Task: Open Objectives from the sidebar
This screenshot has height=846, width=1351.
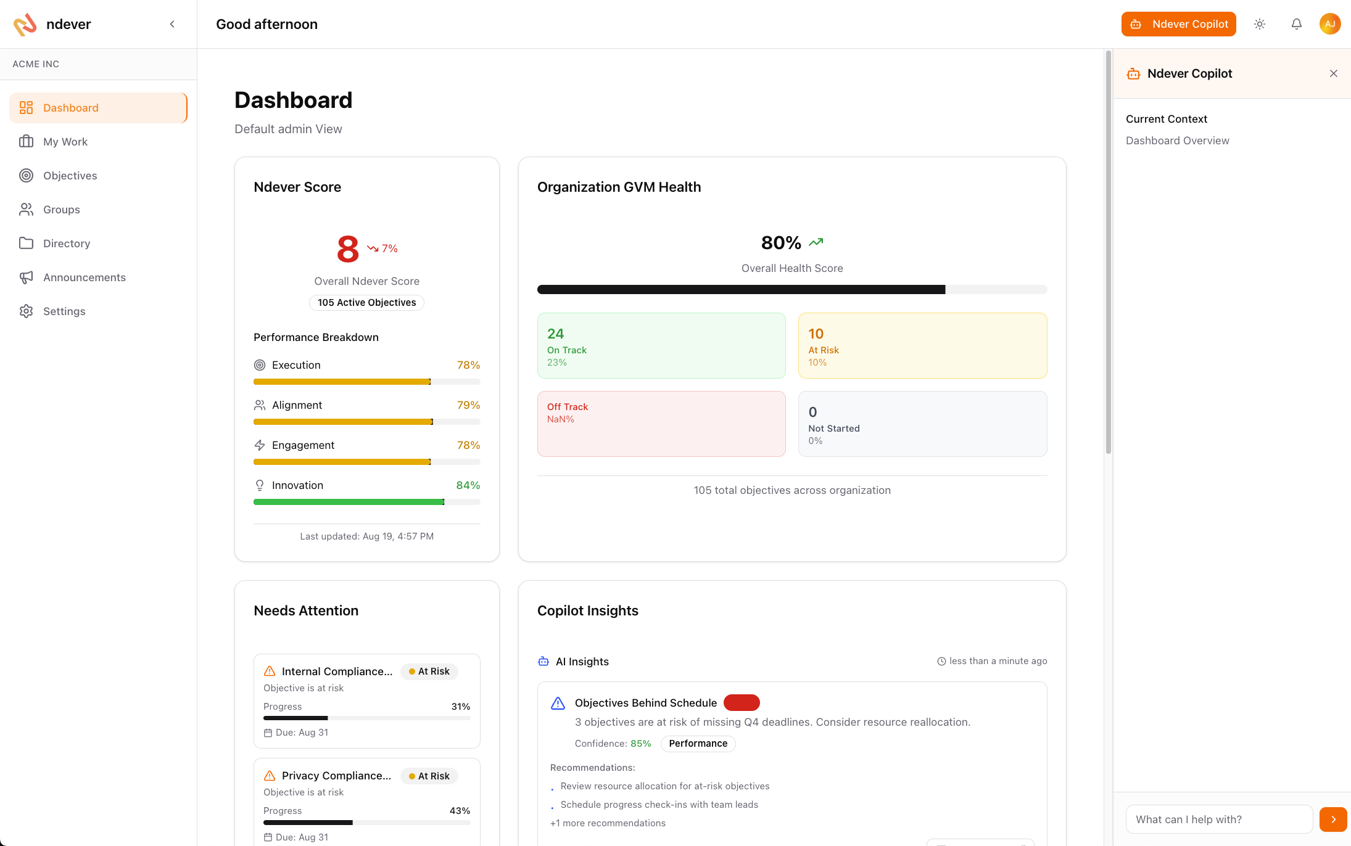Action: pyautogui.click(x=98, y=176)
